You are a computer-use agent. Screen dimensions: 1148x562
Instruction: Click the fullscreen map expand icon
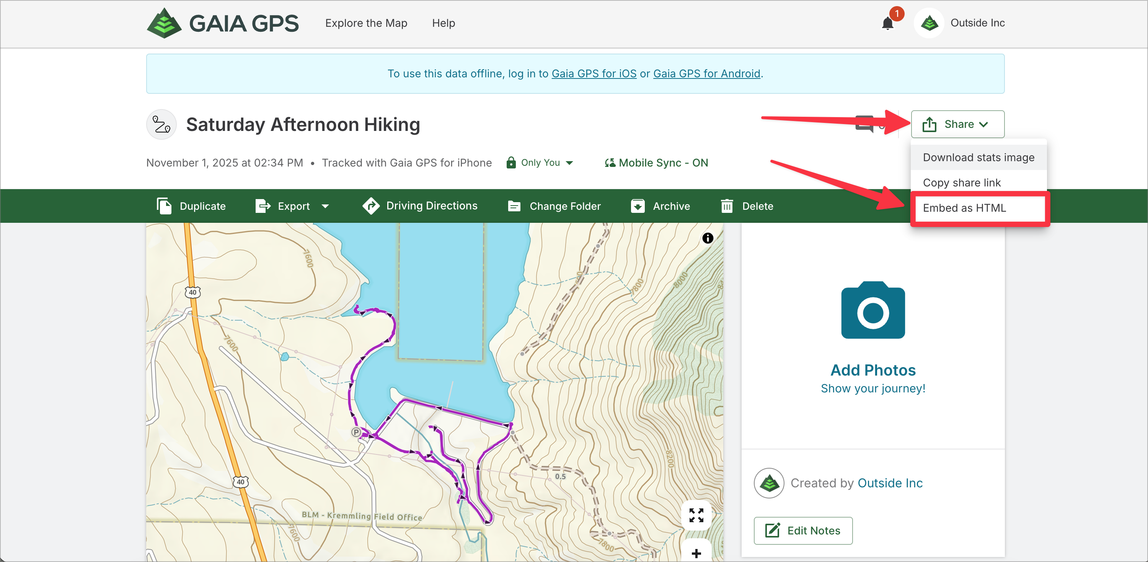[x=696, y=515]
